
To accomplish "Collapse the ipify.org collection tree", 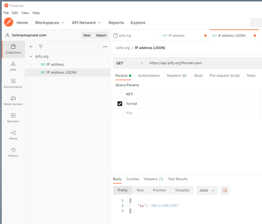I will [x=31, y=56].
